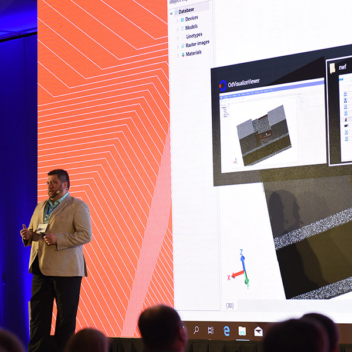
Task: Switch to the {3D} view tab
Action: (x=229, y=306)
